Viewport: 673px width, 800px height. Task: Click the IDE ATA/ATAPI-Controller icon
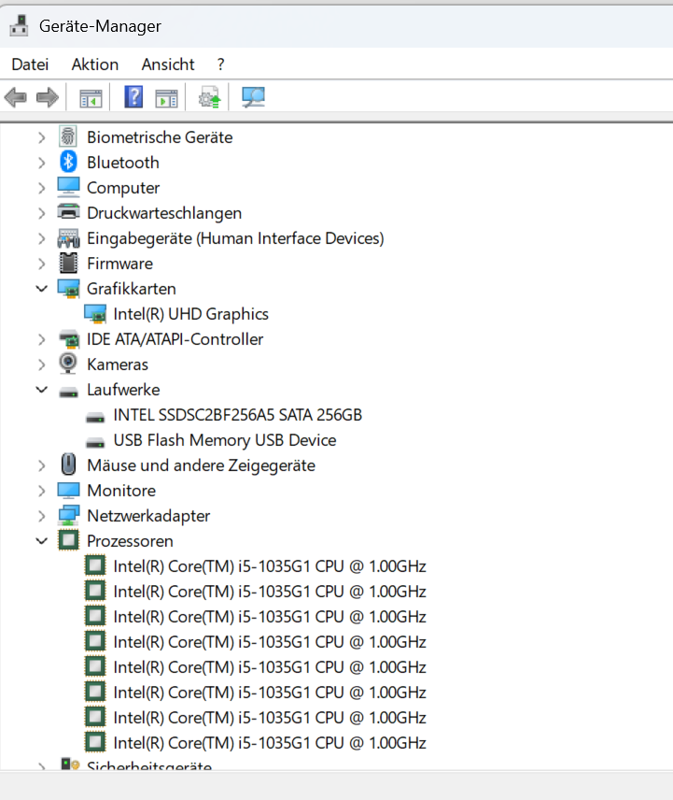(68, 338)
